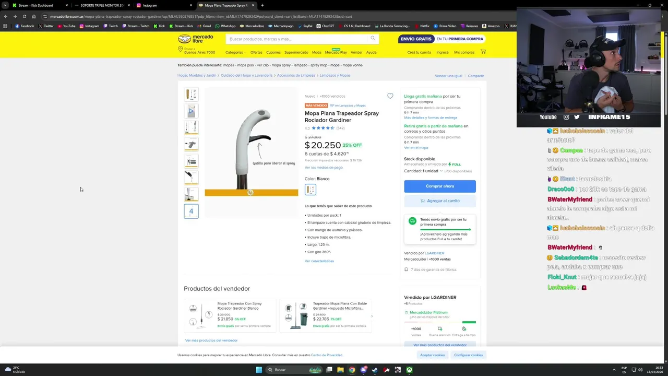Open Moda in navigation menu

[x=317, y=52]
